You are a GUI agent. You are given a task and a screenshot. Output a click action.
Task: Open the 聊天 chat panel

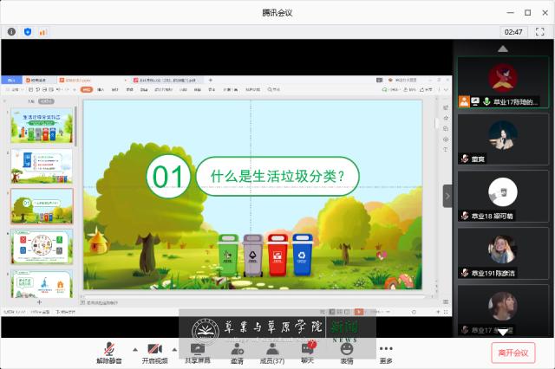click(x=308, y=352)
